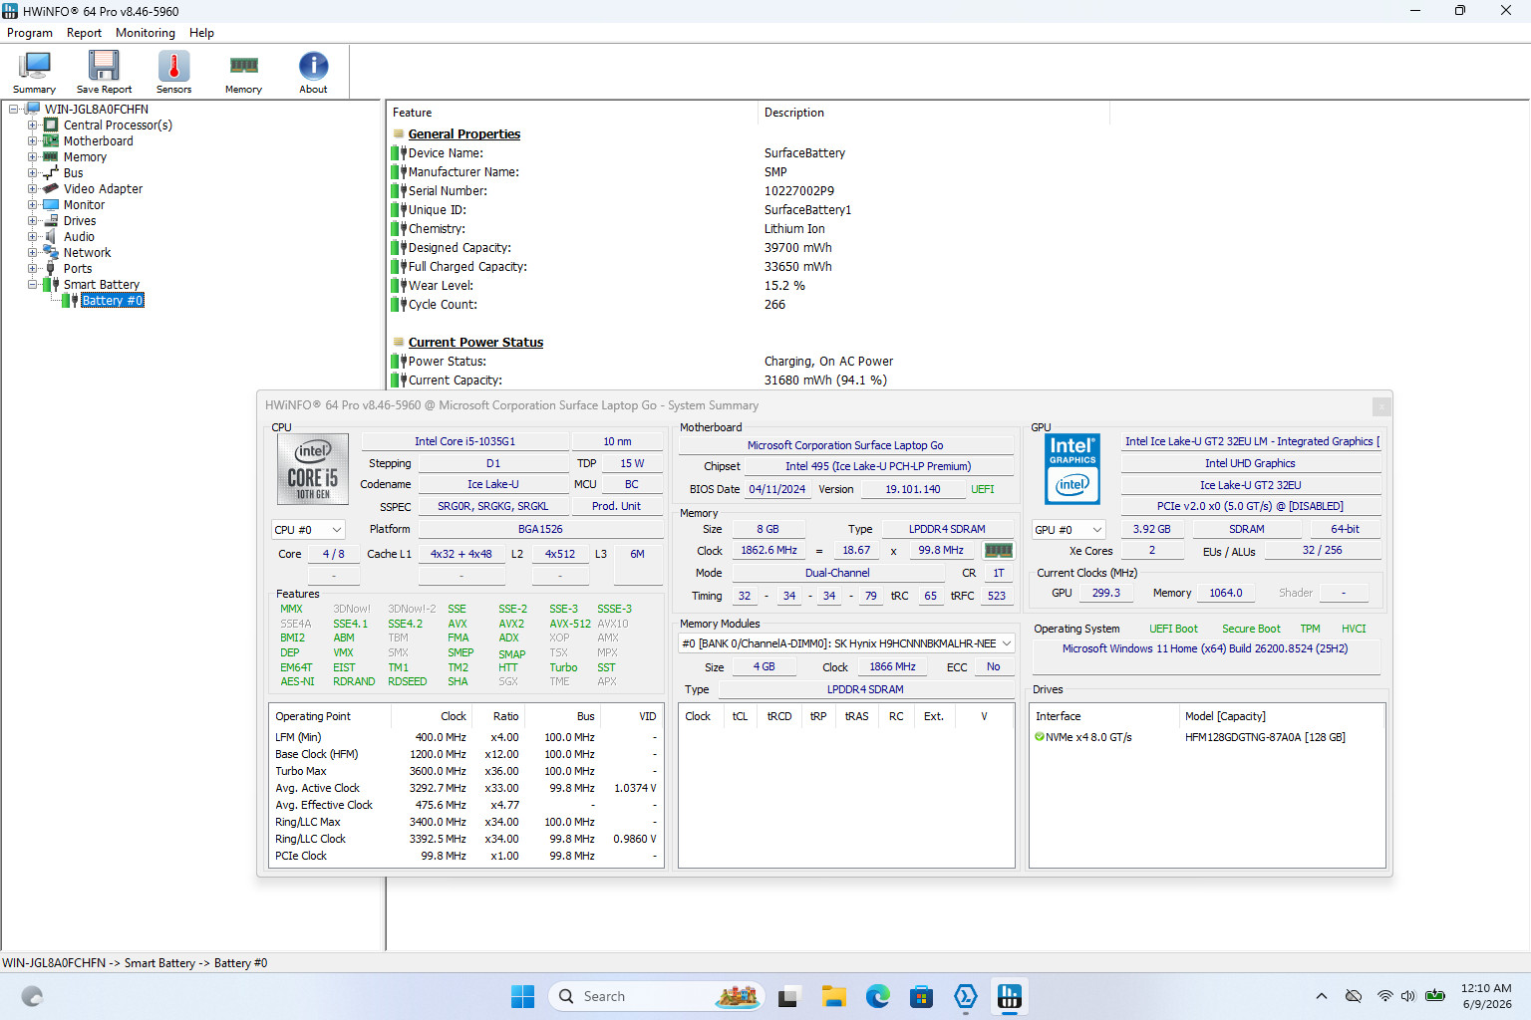Select the NVMe x4 8.0 GT/s drive entry
Viewport: 1531px width, 1020px height.
pyautogui.click(x=1206, y=737)
